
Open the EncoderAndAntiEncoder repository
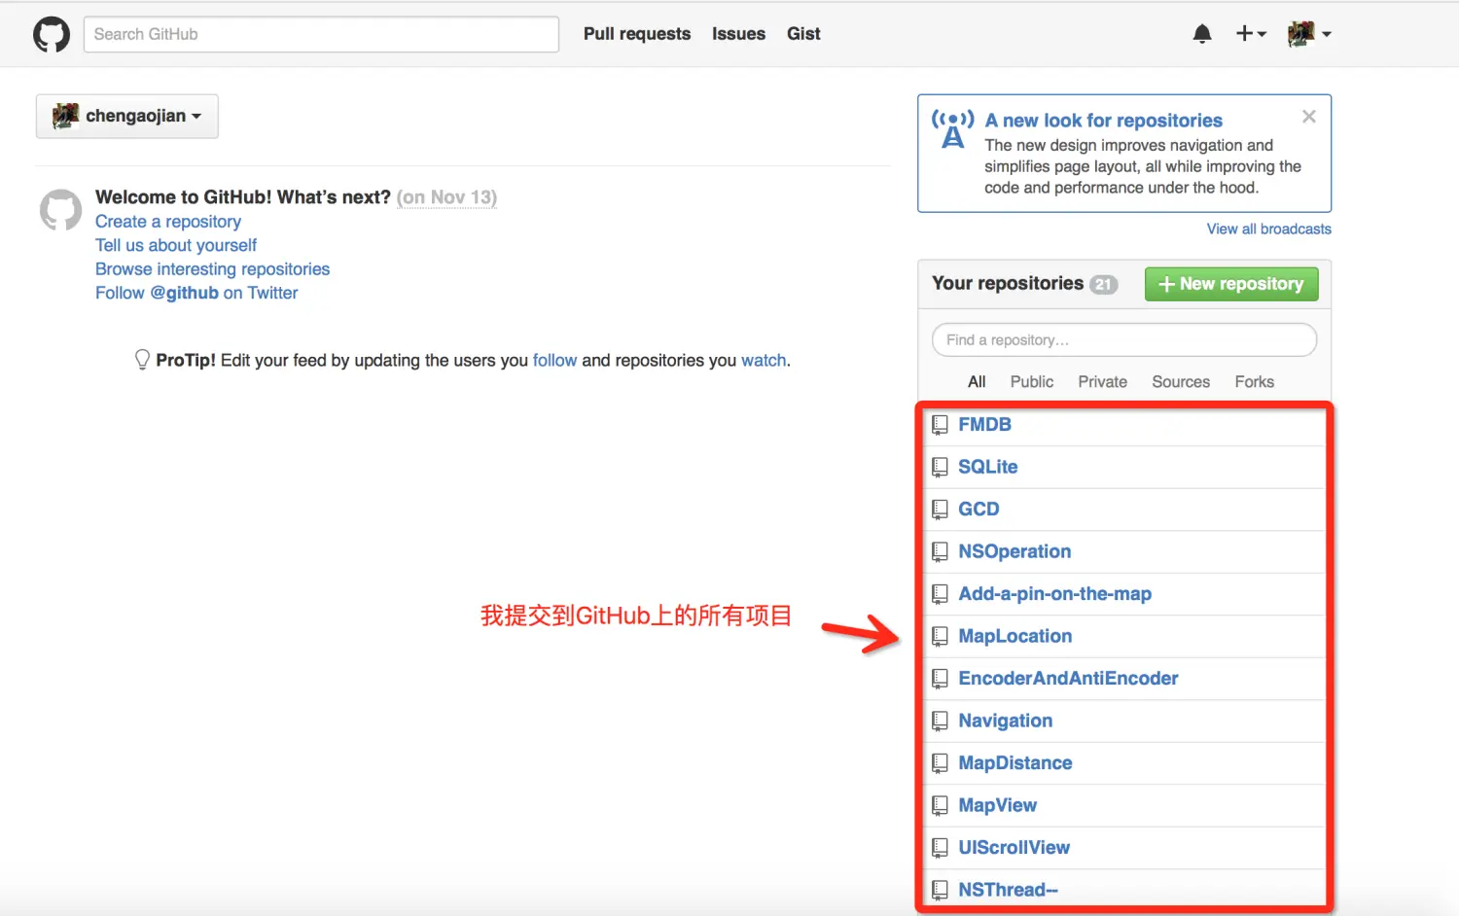tap(1068, 679)
